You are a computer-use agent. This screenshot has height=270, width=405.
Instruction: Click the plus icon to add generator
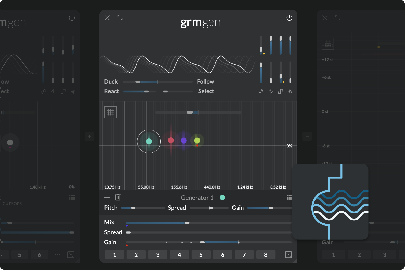pos(107,197)
